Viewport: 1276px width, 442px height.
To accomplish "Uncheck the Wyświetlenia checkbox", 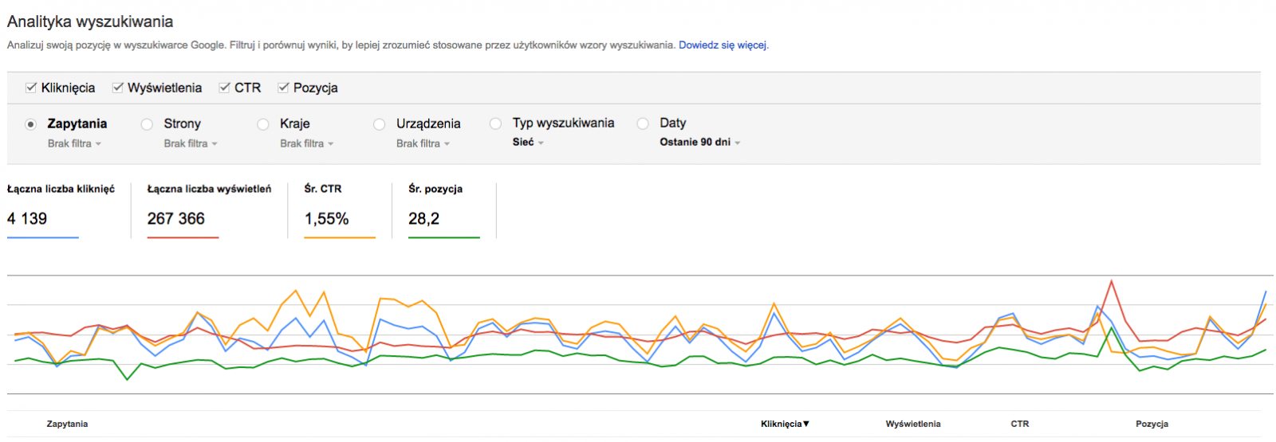I will click(x=118, y=88).
